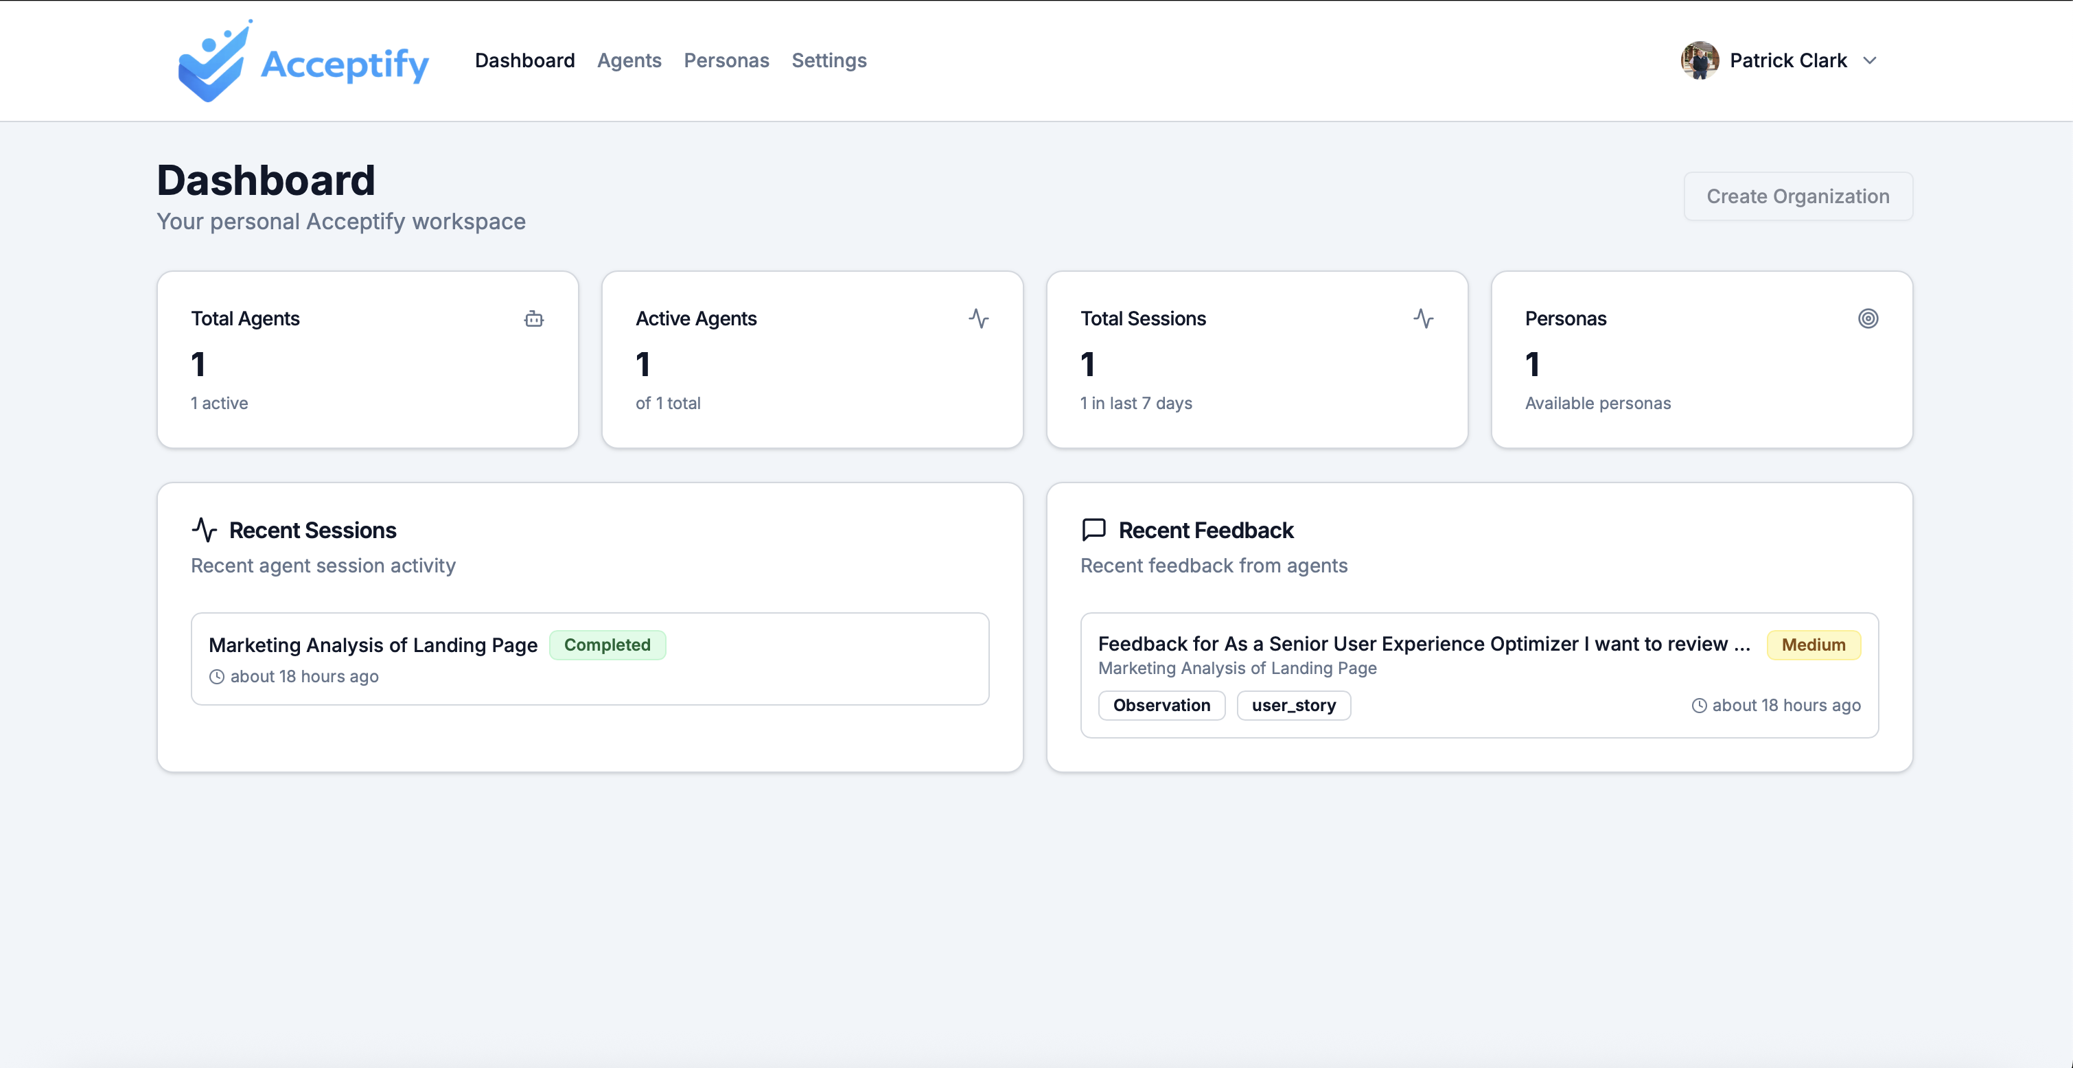Click the Observation tag on the feedback card
The height and width of the screenshot is (1068, 2073).
1161,706
